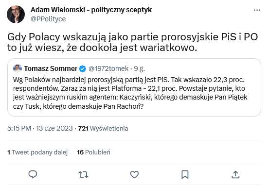Open the three-dot more options menu
Viewport: 268px width, 185px height.
pos(257,10)
